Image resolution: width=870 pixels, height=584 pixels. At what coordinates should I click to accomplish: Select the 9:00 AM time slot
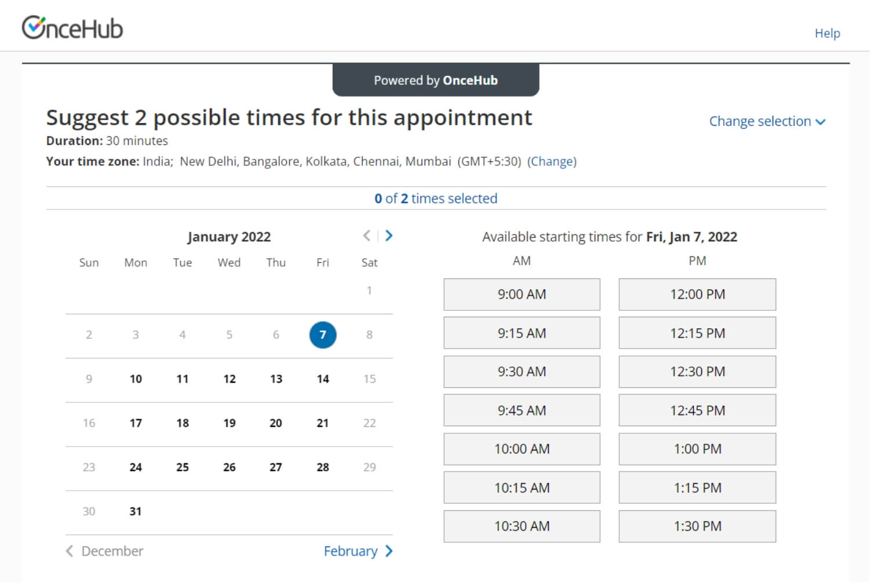pos(521,294)
